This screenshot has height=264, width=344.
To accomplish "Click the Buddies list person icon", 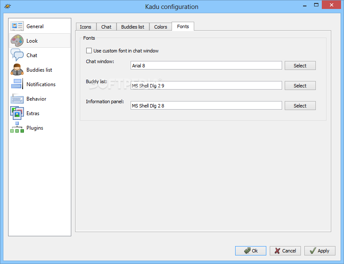I will coord(17,70).
